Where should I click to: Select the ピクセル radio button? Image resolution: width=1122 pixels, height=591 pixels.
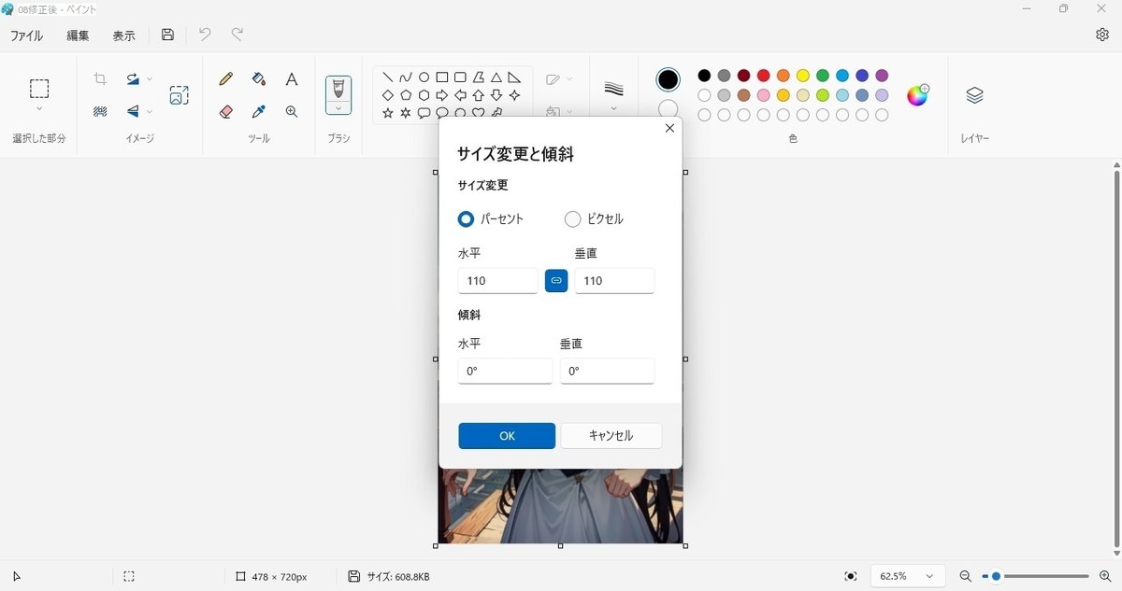(573, 219)
